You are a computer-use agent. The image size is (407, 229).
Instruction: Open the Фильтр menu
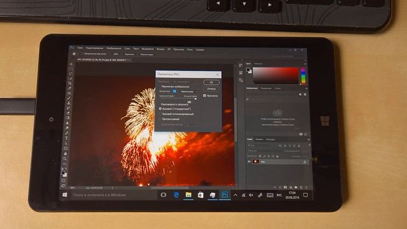160,49
